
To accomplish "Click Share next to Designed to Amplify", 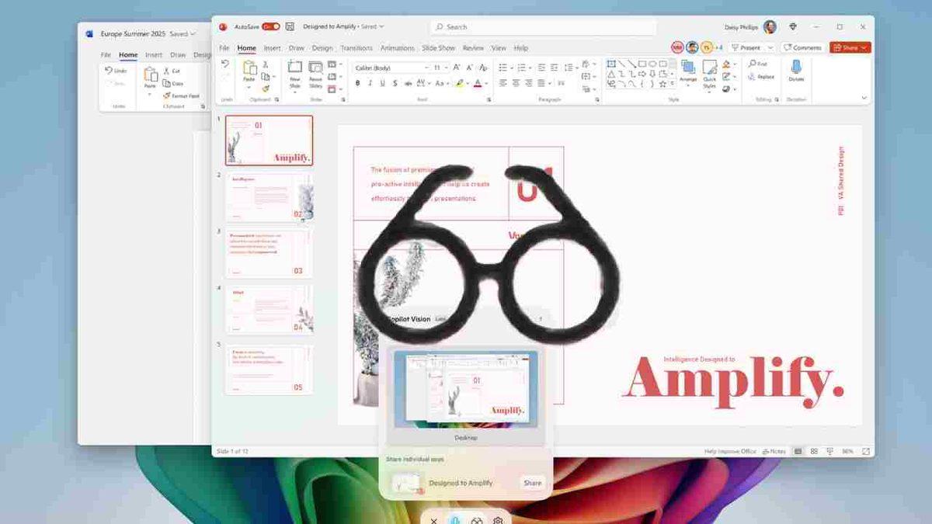I will tap(532, 482).
